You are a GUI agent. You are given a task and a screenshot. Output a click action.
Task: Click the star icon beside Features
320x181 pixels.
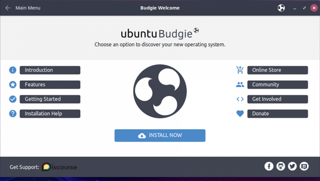[x=12, y=85]
